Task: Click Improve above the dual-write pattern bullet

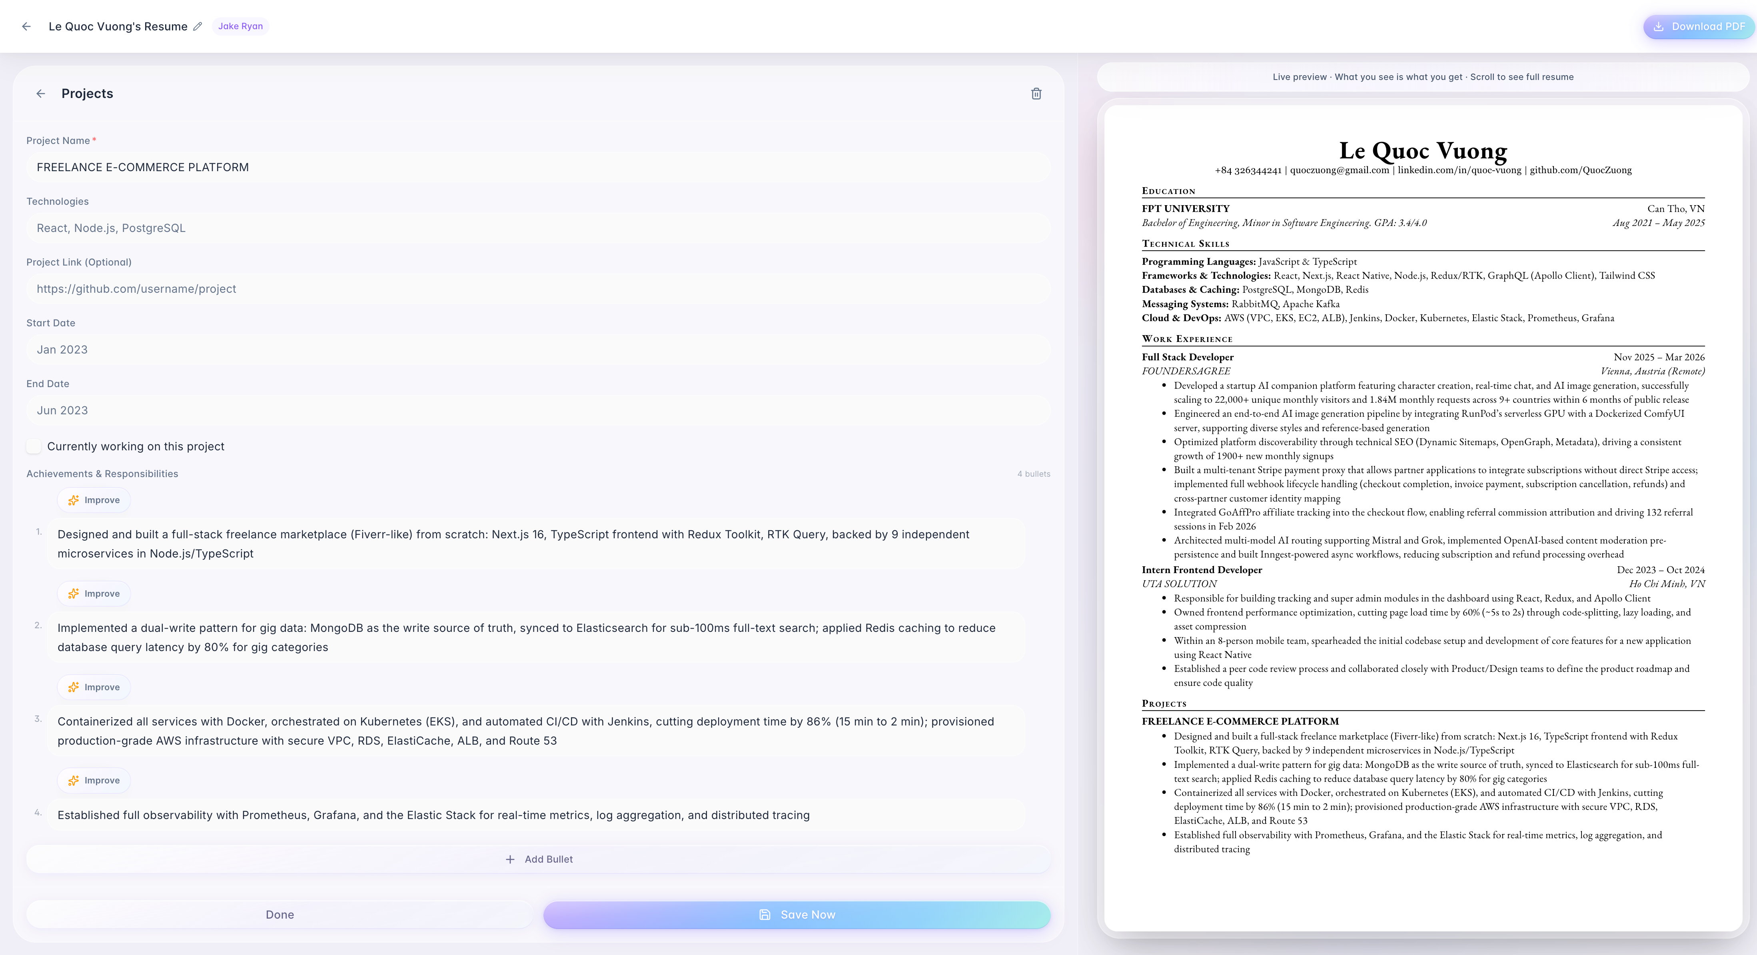Action: [94, 593]
